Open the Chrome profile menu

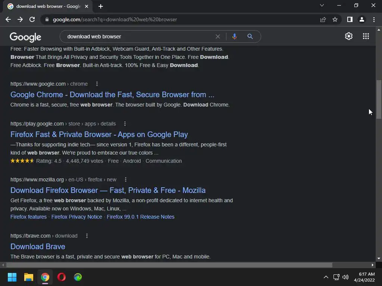362,19
